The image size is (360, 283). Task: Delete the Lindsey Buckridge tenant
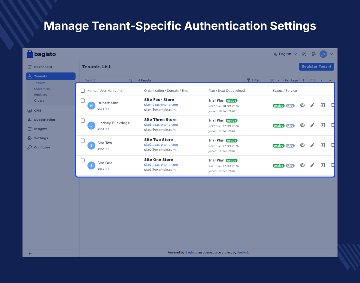(332, 125)
